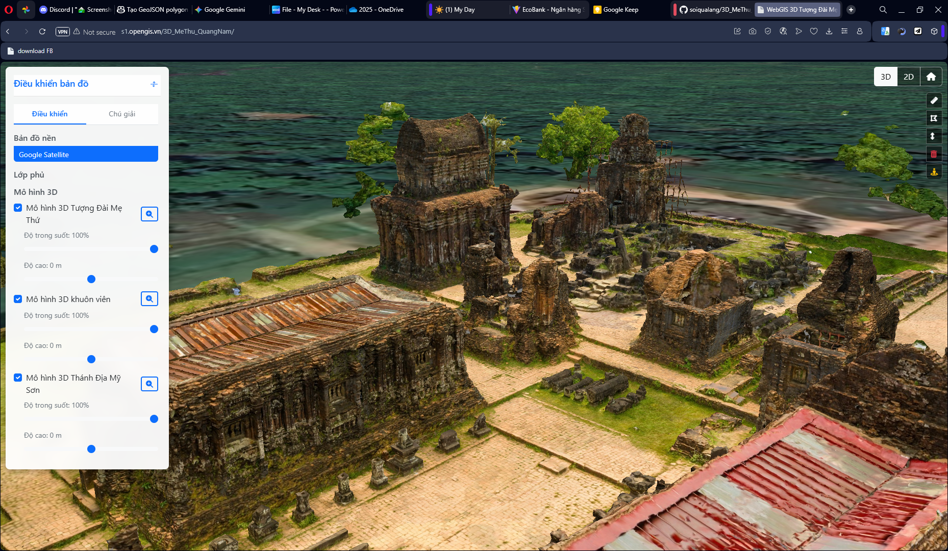Enable the yellow street-level person view
This screenshot has height=551, width=948.
[x=934, y=172]
